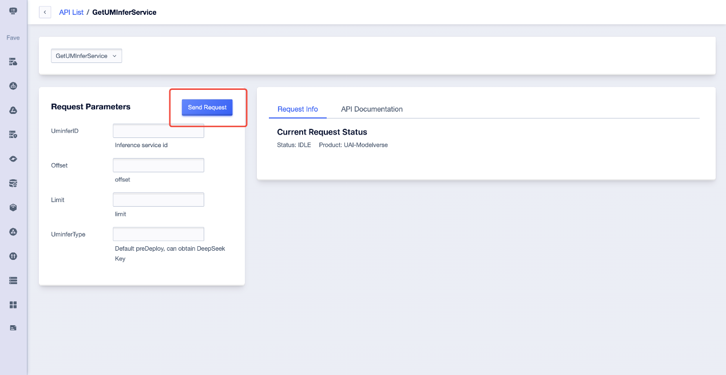Viewport: 726px width, 375px height.
Task: Open the paused-circle sidebar icon
Action: pos(13,256)
